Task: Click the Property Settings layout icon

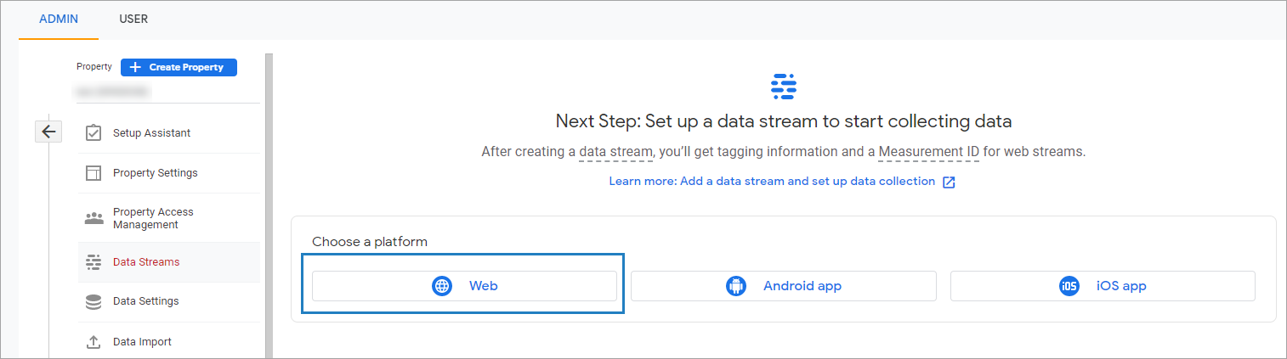Action: click(94, 173)
